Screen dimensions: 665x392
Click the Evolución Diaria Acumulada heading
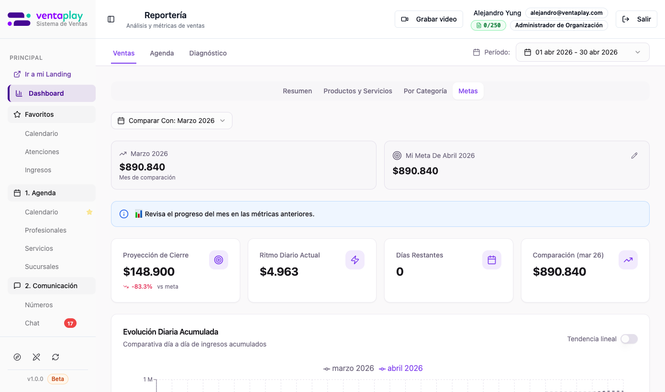(171, 332)
